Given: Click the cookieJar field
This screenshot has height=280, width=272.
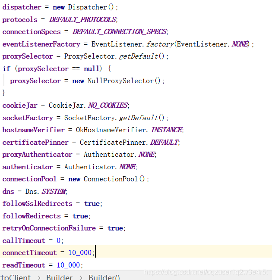Looking at the screenshot, I should pyautogui.click(x=20, y=106).
